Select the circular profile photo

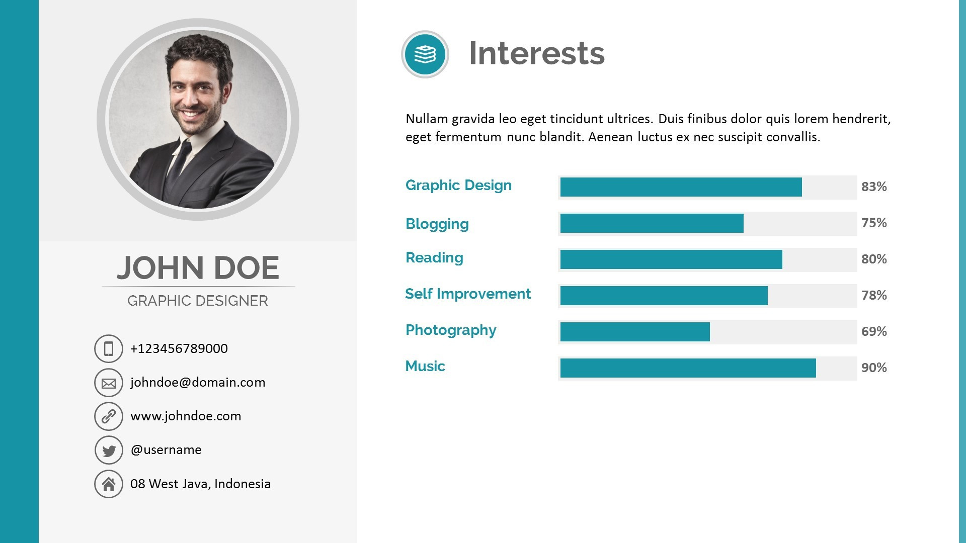[198, 120]
